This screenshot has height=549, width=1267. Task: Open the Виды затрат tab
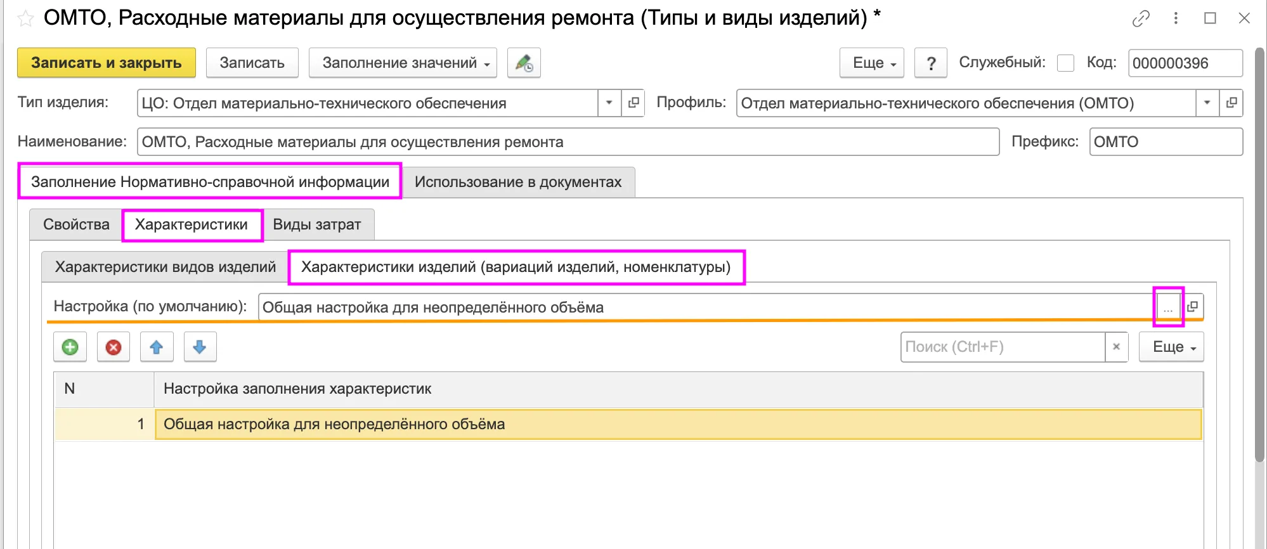(x=317, y=224)
